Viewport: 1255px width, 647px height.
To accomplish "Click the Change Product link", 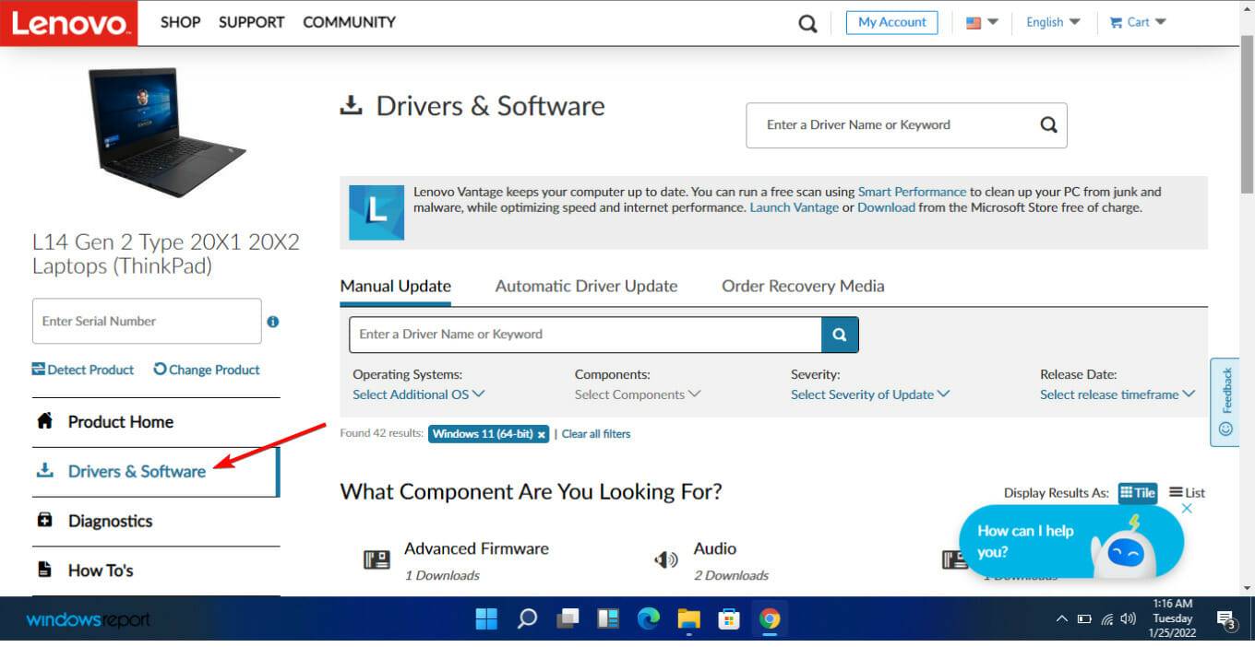I will pyautogui.click(x=207, y=370).
